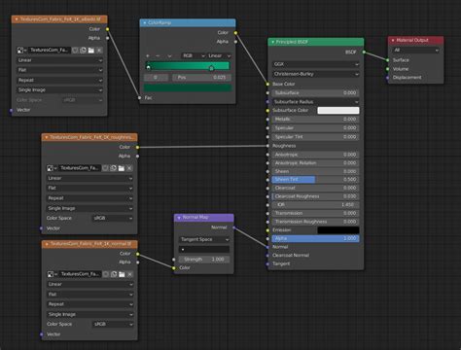Click the open folder icon in the normal texture node
Viewport: 461px width, 350px height.
pyautogui.click(x=122, y=274)
